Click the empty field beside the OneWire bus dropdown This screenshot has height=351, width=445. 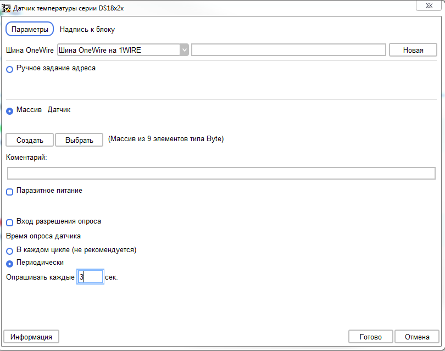[x=288, y=50]
